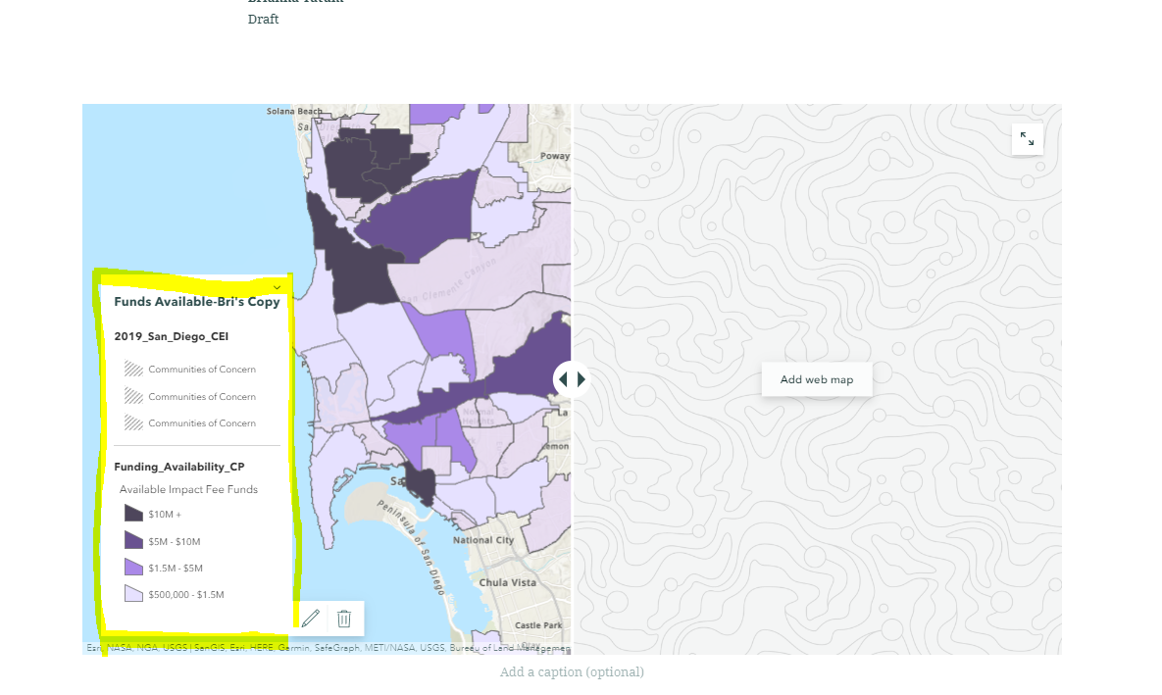
Task: Select the $5M - $10M legend symbol
Action: pos(134,540)
